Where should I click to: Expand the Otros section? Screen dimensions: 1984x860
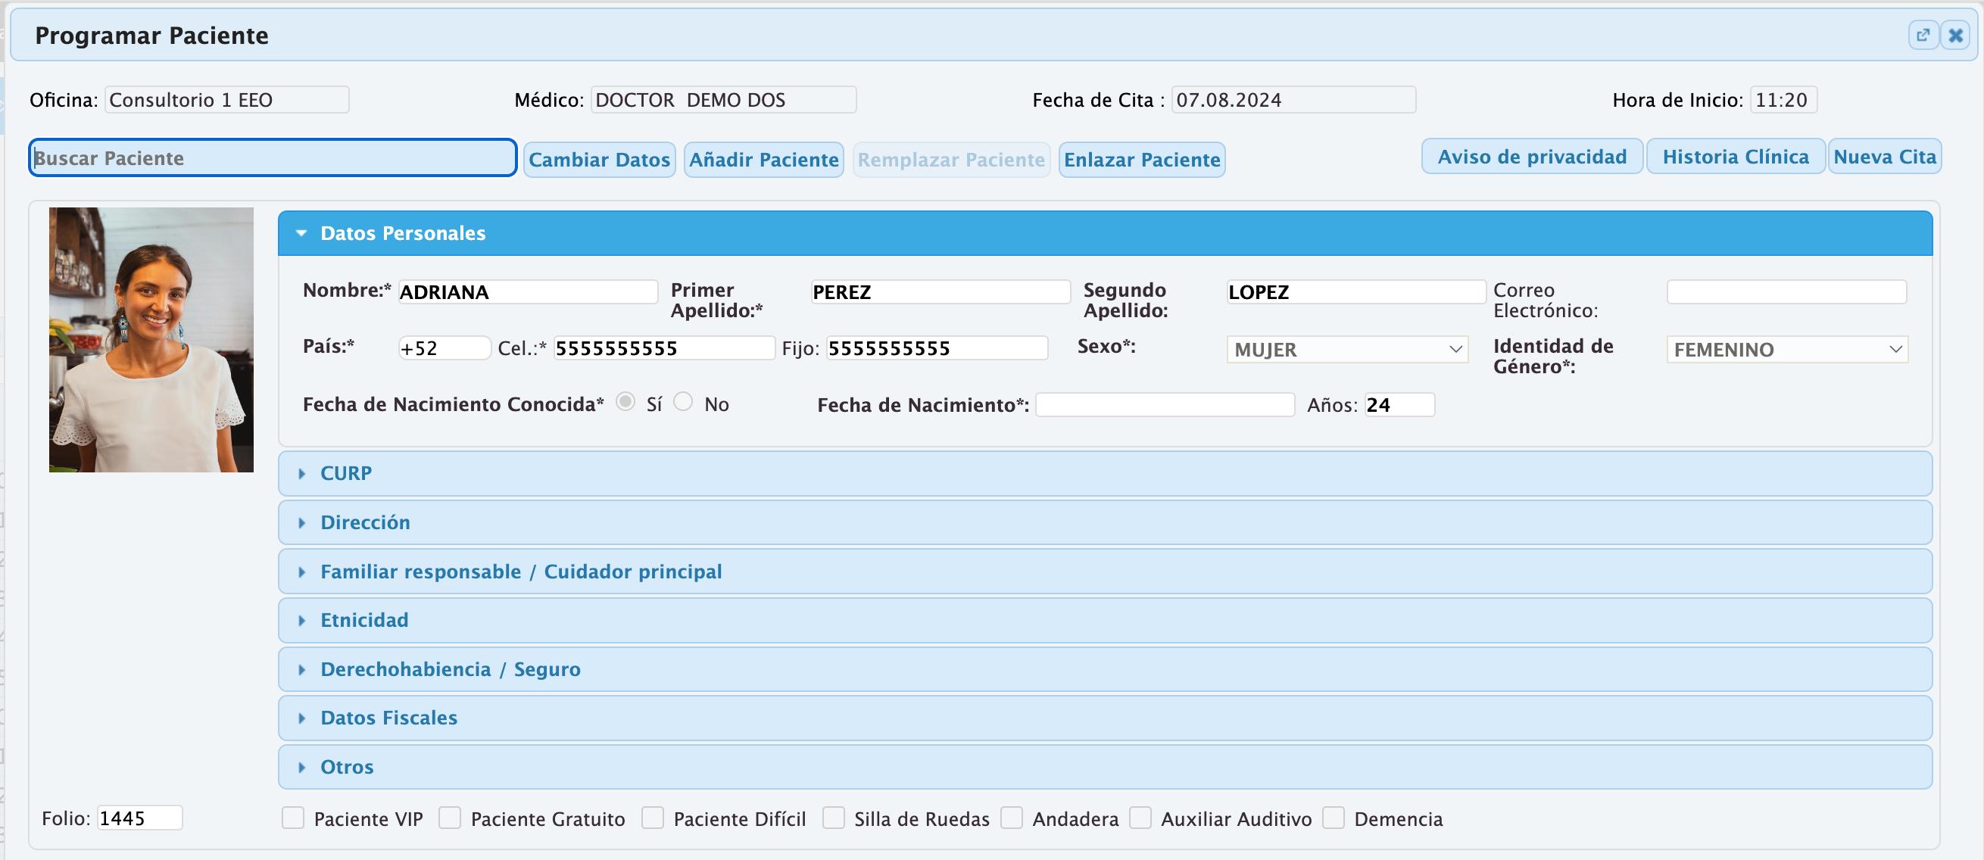[x=1104, y=767]
